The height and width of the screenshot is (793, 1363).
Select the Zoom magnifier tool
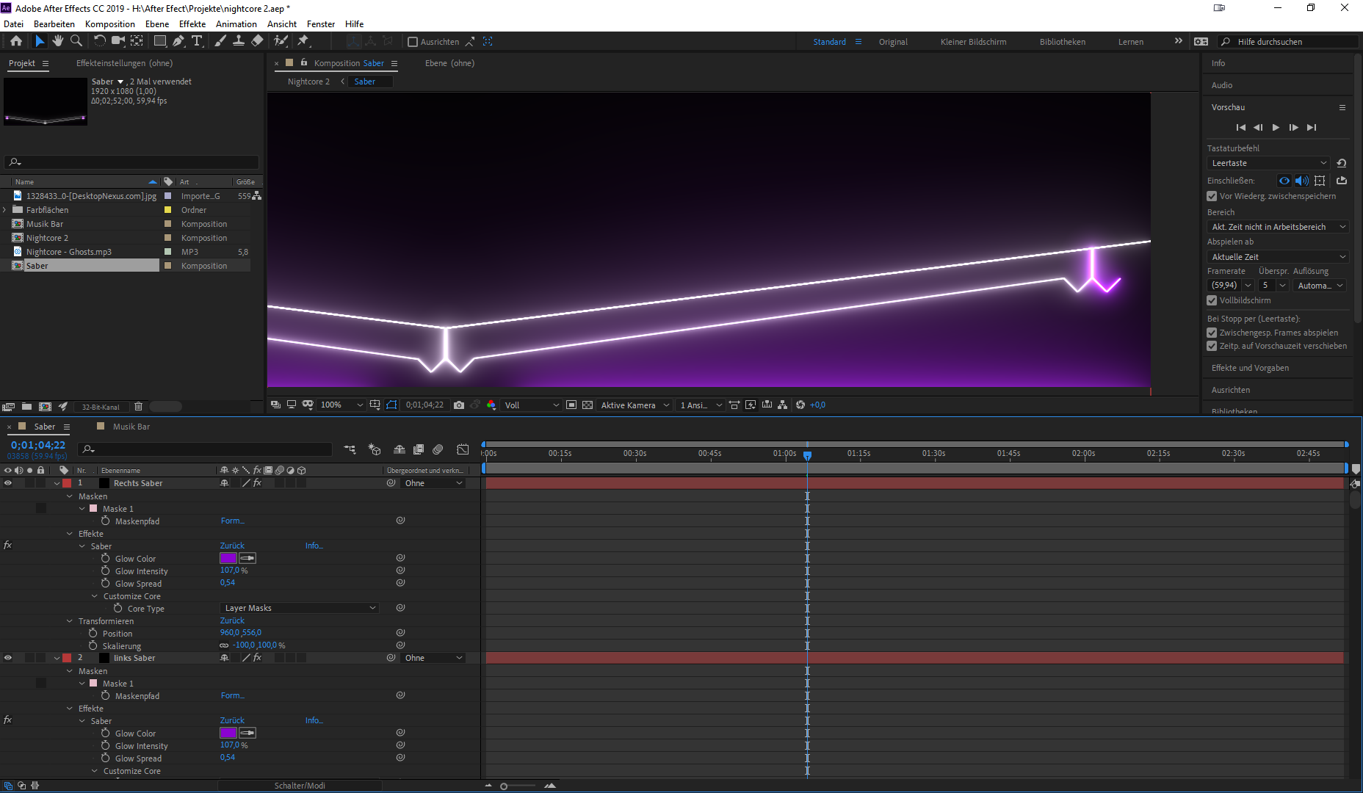tap(76, 41)
